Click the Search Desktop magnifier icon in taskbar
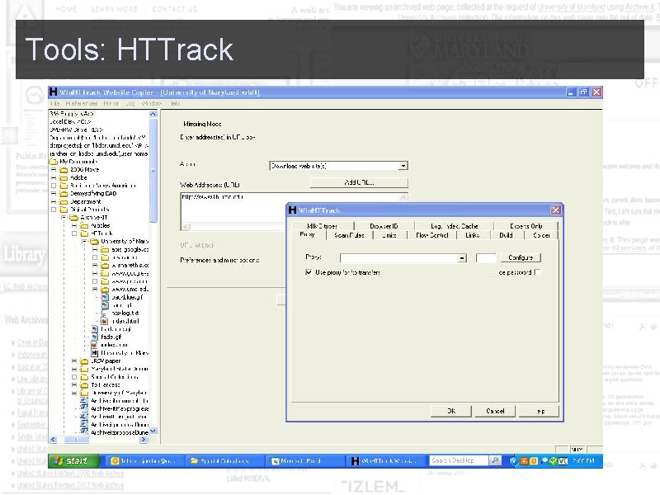The height and width of the screenshot is (495, 660). (496, 460)
